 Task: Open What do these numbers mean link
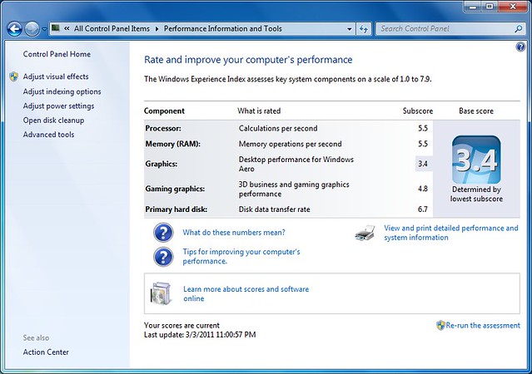(234, 233)
